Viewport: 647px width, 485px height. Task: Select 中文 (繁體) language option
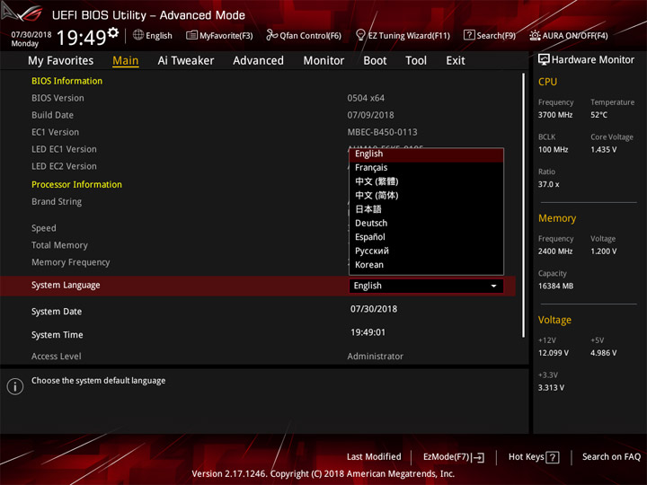(x=426, y=181)
